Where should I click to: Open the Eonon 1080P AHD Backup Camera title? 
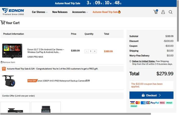tap(61, 81)
